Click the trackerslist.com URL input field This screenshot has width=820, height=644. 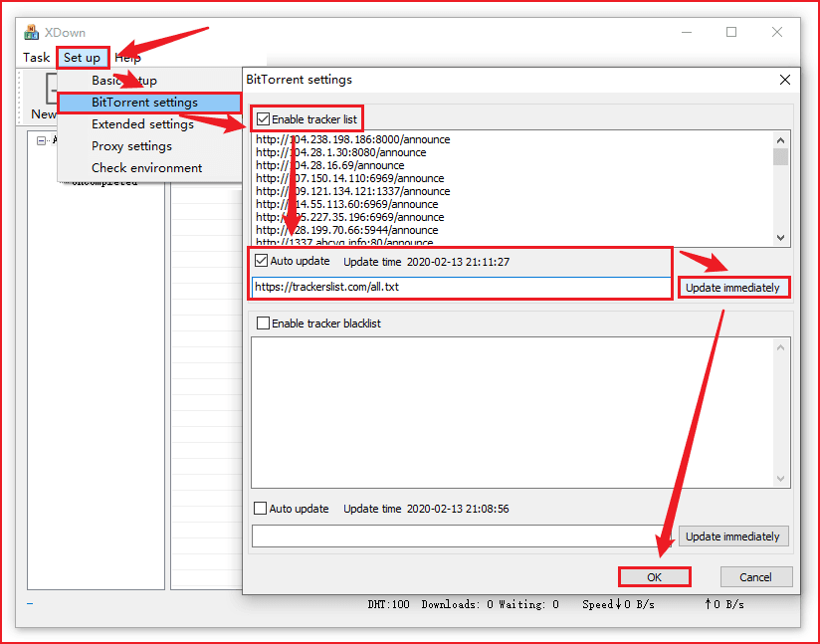[461, 287]
